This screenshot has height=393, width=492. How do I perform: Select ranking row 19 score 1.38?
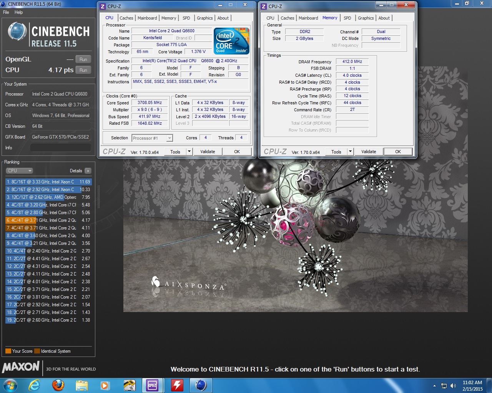coord(48,320)
